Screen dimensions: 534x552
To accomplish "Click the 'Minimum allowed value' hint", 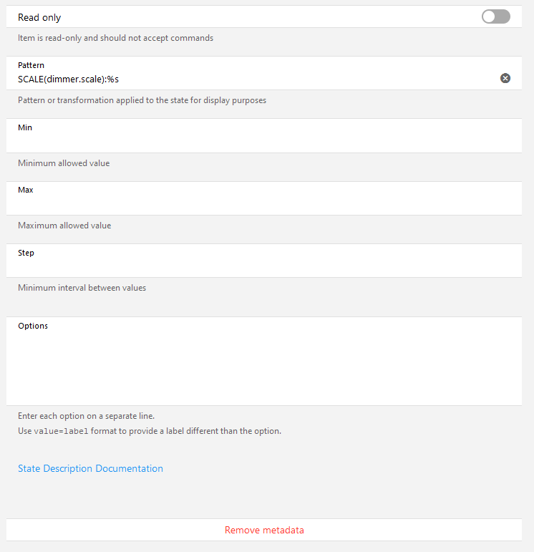I will click(64, 163).
